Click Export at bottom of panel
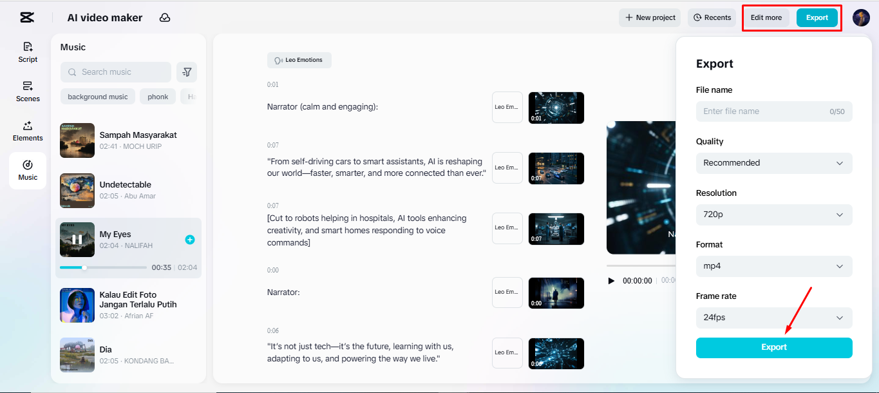The width and height of the screenshot is (879, 393). 773,347
